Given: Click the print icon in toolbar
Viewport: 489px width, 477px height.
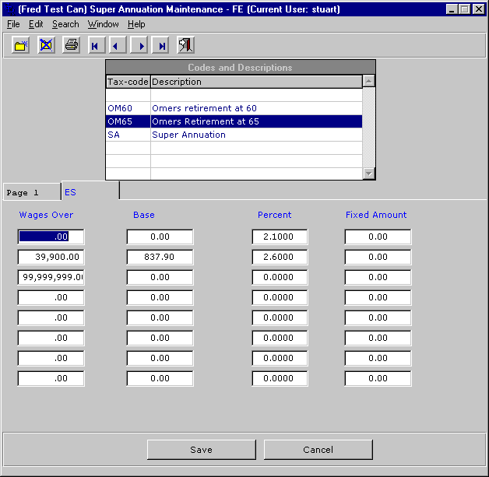Looking at the screenshot, I should [71, 46].
